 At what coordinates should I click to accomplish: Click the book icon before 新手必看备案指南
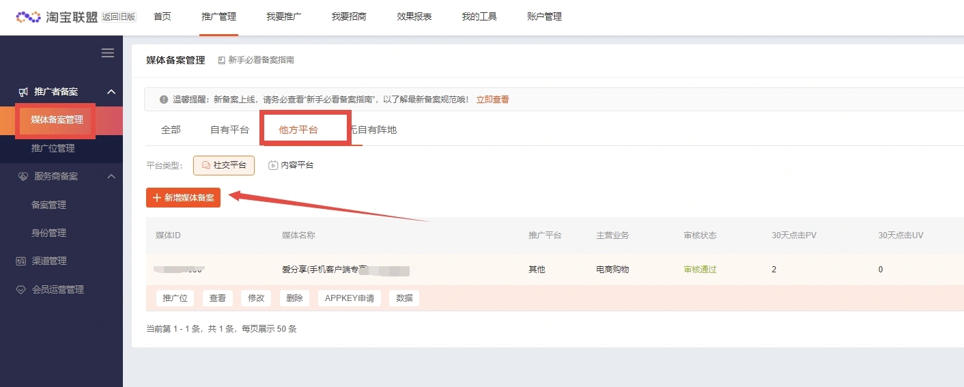221,60
